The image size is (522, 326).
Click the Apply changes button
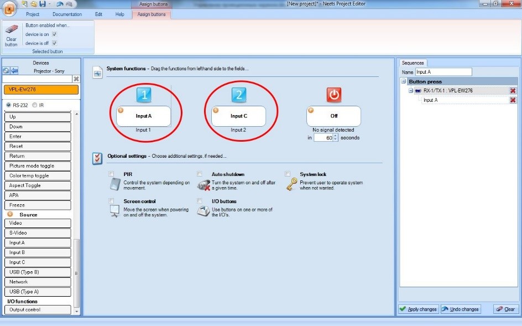pyautogui.click(x=418, y=309)
